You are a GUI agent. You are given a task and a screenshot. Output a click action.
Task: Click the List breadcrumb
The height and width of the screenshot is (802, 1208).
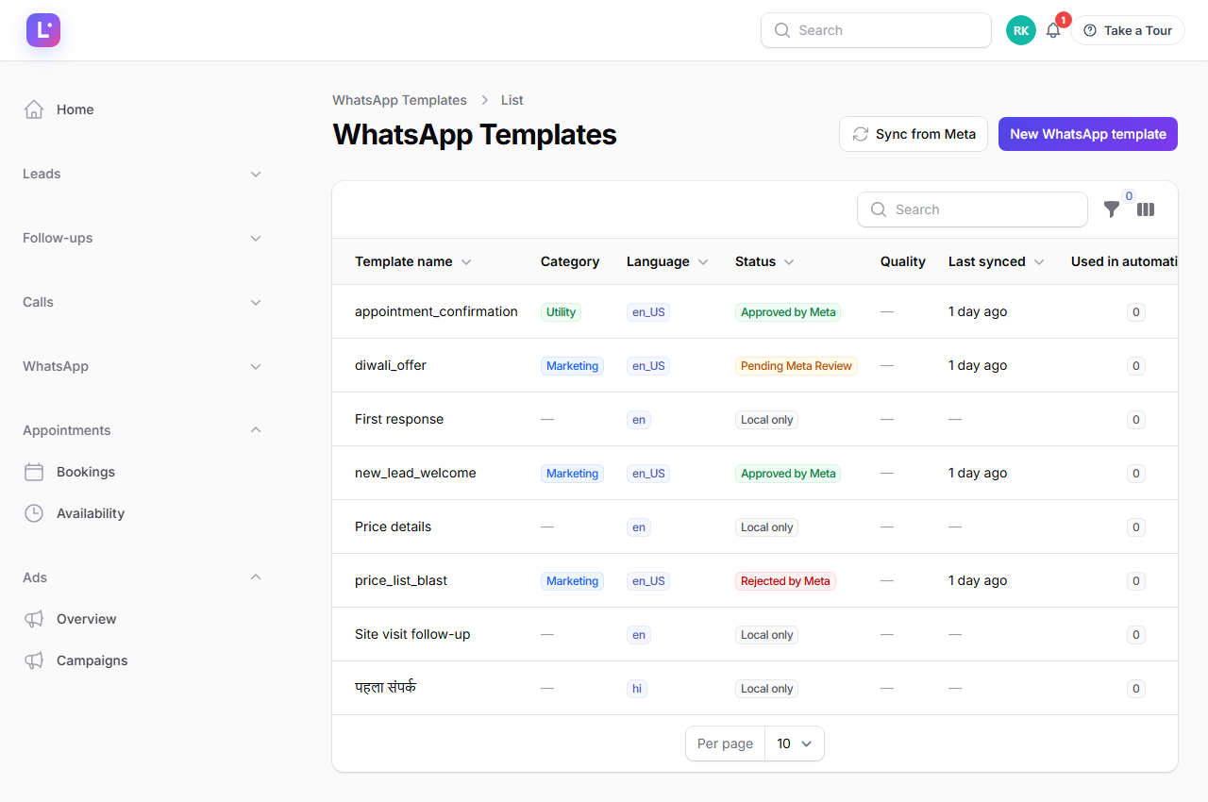coord(512,100)
